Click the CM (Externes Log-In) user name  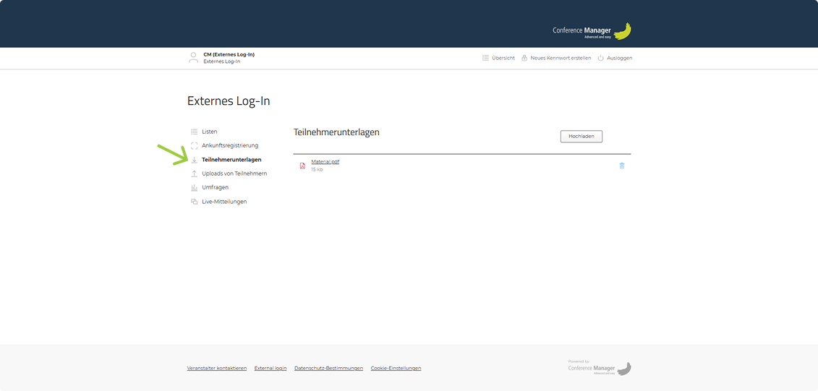pos(229,54)
